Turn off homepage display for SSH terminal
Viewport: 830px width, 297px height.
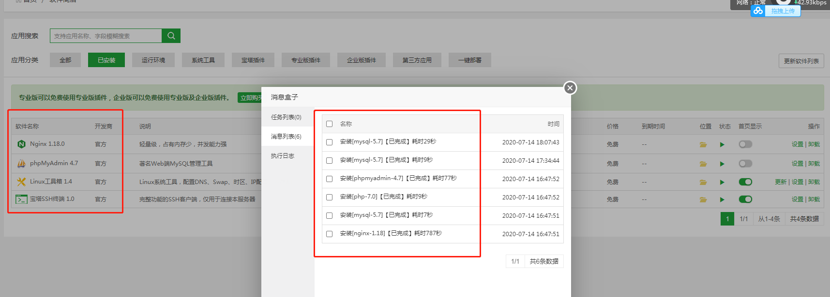745,199
